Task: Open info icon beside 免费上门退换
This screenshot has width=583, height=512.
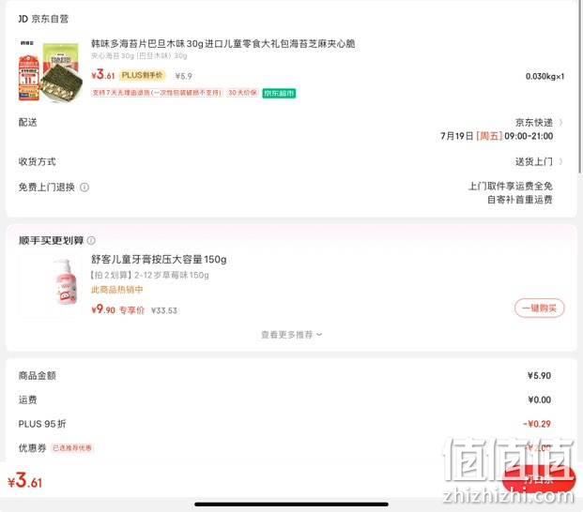Action: (x=84, y=188)
